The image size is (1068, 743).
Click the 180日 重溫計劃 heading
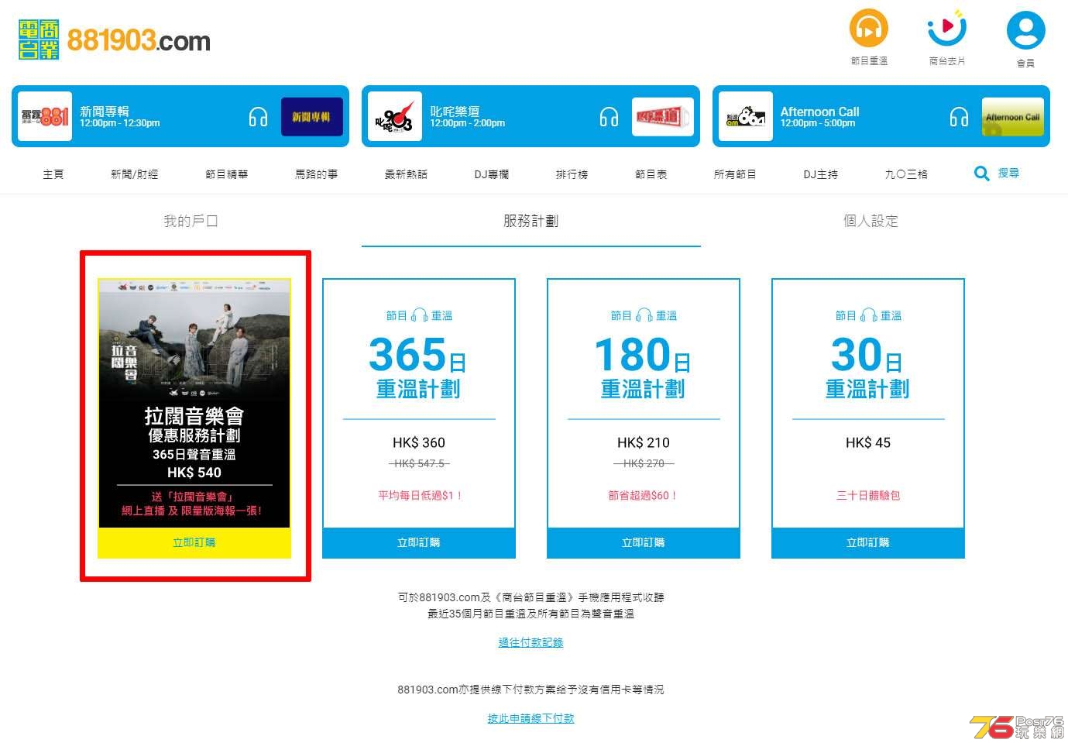coord(643,367)
